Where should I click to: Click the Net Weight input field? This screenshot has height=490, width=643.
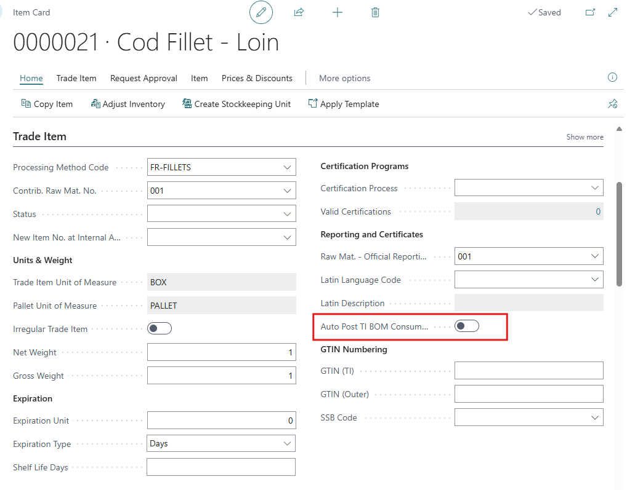[x=222, y=352]
